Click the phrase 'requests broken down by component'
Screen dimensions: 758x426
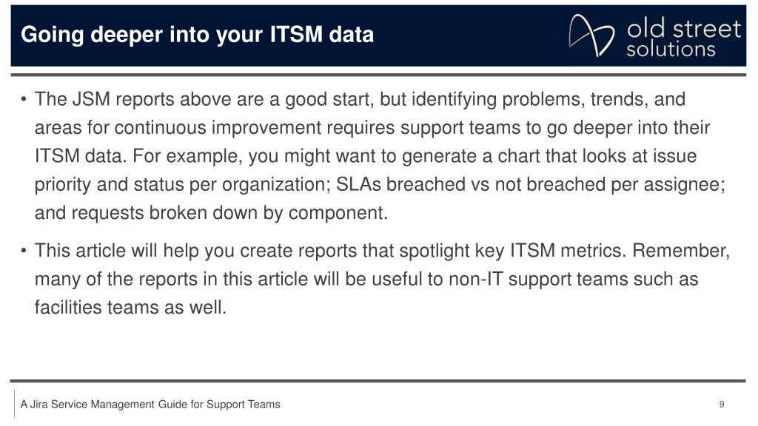[228, 213]
